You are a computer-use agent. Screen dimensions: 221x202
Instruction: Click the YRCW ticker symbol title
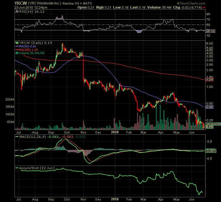(21, 3)
